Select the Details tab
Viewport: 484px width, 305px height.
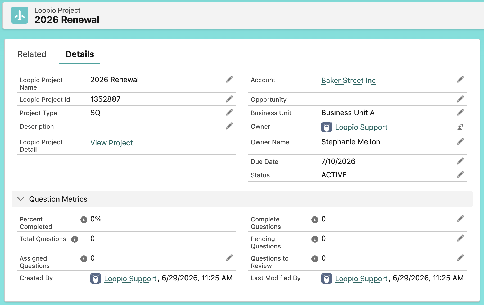click(80, 54)
